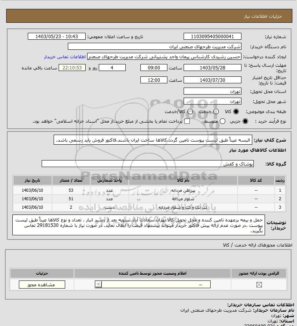Click the general need description field
This screenshot has height=326, width=297.
(153, 140)
